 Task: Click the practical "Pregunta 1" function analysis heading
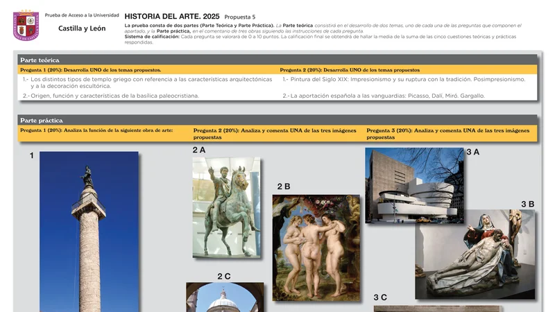coord(96,130)
